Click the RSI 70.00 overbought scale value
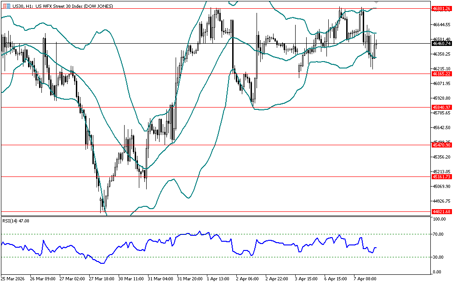This screenshot has height=284, width=457. (x=439, y=234)
